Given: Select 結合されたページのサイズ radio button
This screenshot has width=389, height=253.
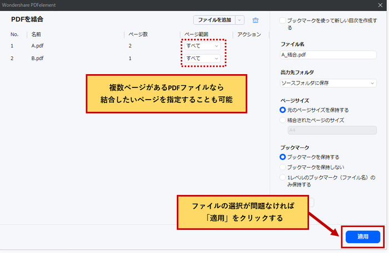Looking at the screenshot, I should pos(283,120).
